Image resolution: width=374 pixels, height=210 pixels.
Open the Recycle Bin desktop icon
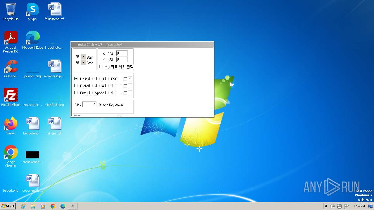(11, 12)
